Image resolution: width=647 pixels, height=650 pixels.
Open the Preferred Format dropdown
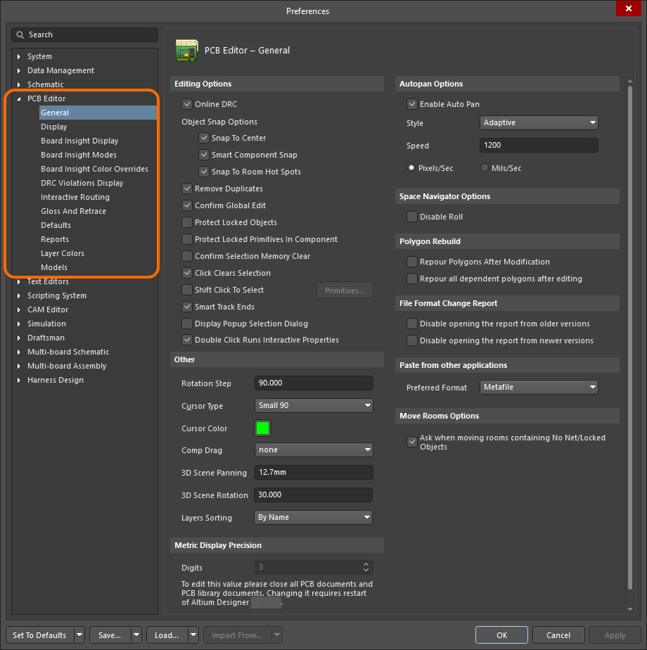coord(539,387)
